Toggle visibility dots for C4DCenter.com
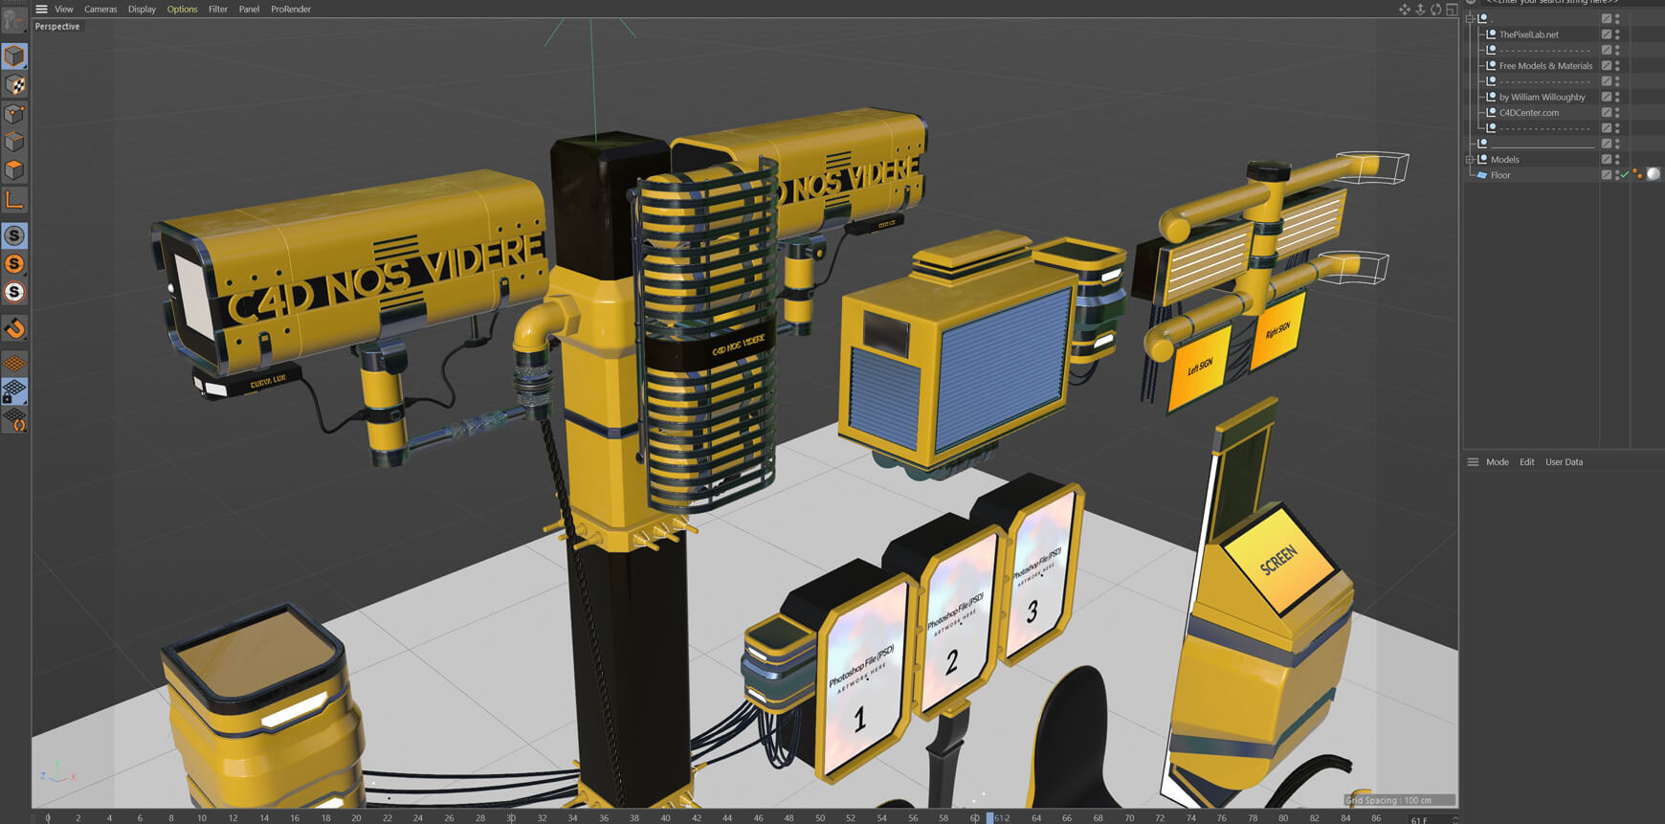The height and width of the screenshot is (824, 1665). click(1617, 113)
